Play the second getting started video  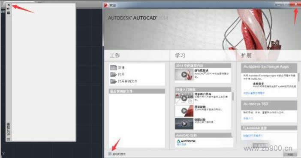pos(184,111)
